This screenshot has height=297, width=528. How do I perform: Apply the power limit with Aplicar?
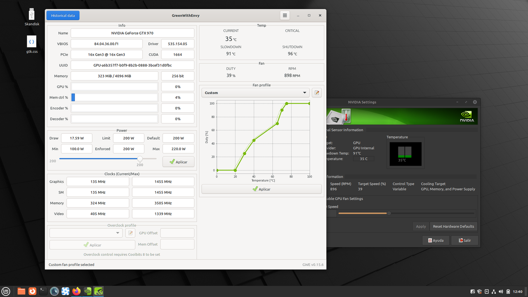pos(178,162)
